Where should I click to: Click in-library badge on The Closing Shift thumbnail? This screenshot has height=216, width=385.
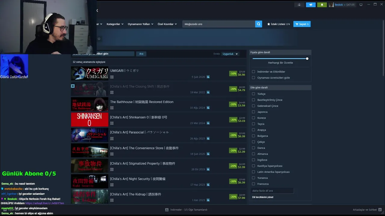(73, 86)
